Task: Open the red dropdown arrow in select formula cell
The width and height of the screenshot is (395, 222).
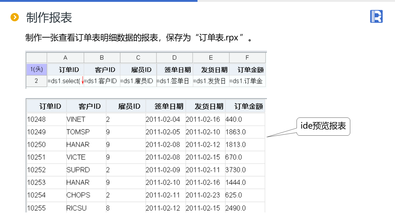Action: 82,81
